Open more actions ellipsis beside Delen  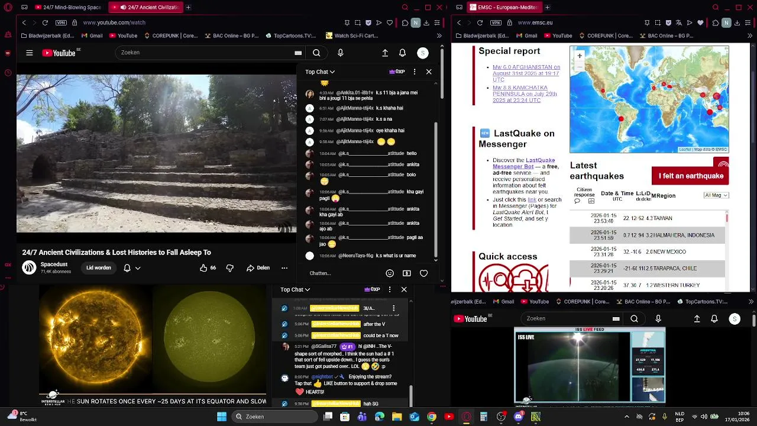point(284,267)
